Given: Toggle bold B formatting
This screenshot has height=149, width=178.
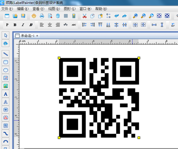Looking at the screenshot, I should [15, 25].
